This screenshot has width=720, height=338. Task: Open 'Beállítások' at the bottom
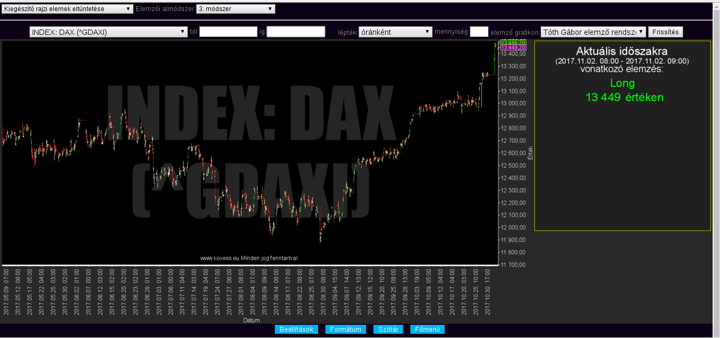(296, 330)
